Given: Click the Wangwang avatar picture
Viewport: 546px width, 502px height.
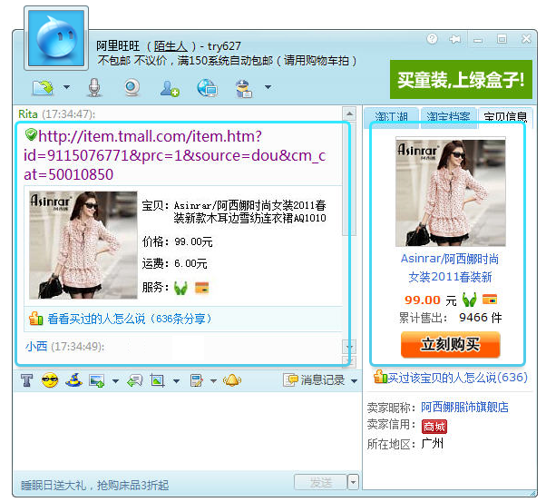Looking at the screenshot, I should [56, 38].
